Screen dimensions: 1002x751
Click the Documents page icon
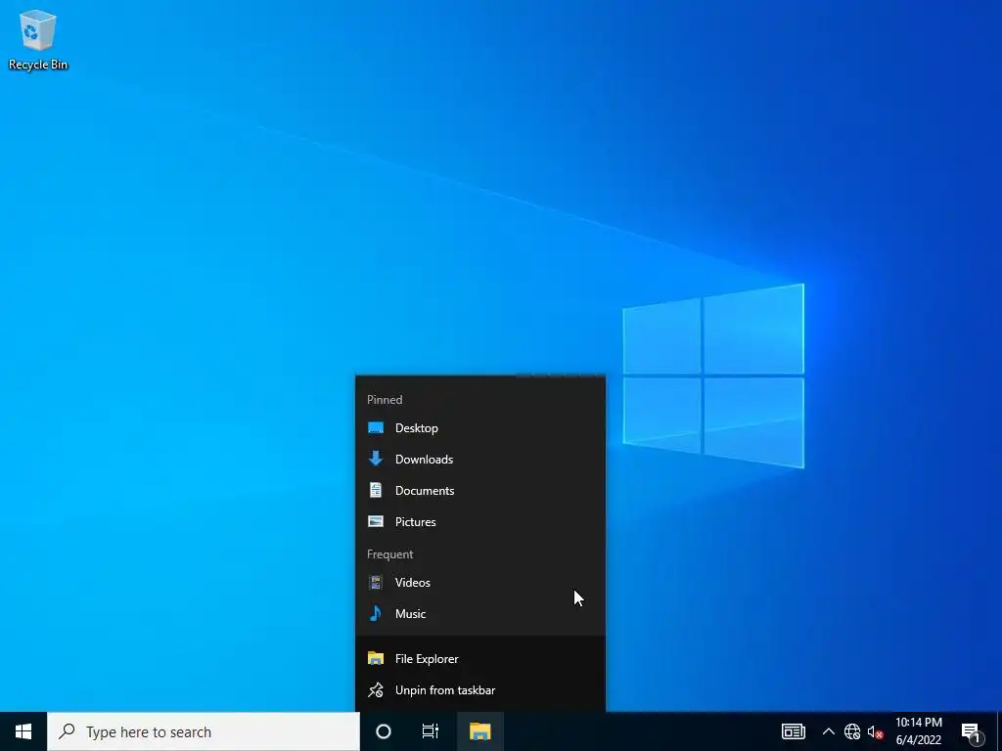pyautogui.click(x=376, y=490)
